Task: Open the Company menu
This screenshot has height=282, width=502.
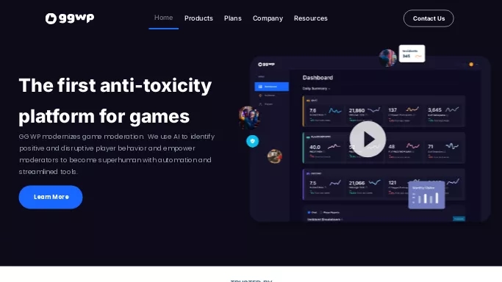Action: 268,18
